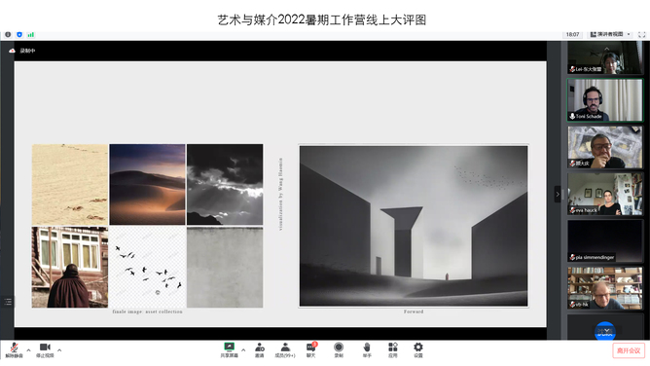
Task: Open meeting 设置 settings gear
Action: click(418, 350)
